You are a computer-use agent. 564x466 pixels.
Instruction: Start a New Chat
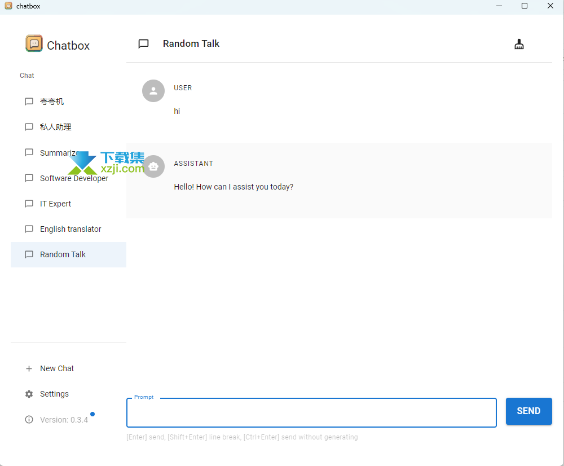tap(68, 368)
